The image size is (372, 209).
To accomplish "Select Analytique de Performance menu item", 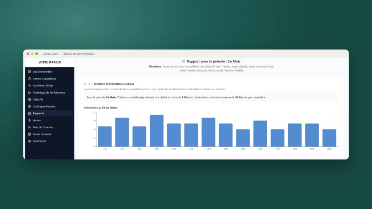I will pos(49,93).
